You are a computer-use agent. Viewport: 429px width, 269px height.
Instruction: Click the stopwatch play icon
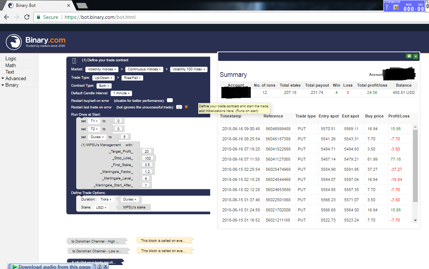pyautogui.click(x=388, y=7)
